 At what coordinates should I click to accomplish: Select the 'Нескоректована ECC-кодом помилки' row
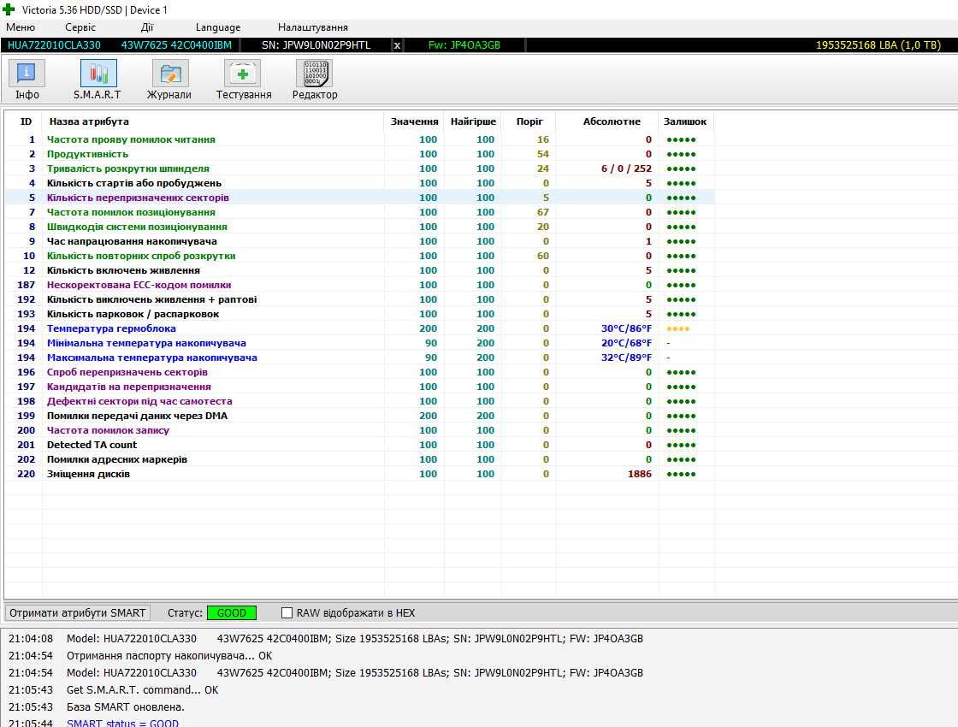[360, 285]
